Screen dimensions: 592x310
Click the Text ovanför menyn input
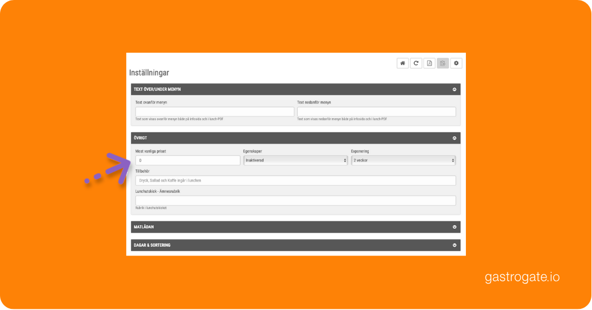pos(215,112)
